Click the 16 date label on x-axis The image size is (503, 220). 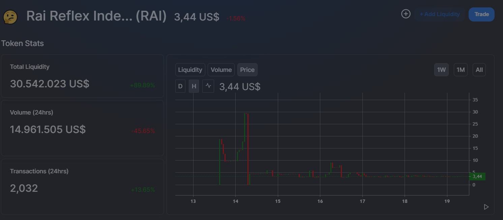click(320, 201)
